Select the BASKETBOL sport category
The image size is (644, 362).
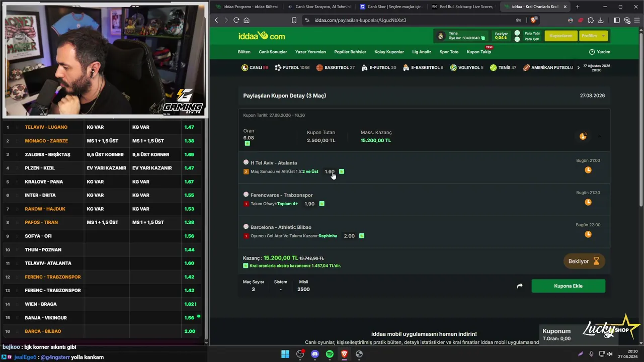(x=336, y=67)
